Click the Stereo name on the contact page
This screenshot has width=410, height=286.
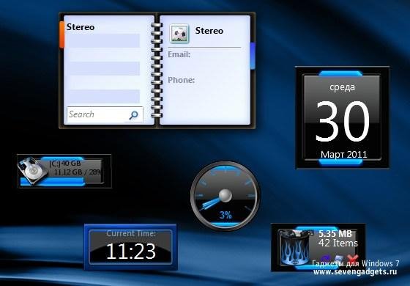(x=209, y=31)
